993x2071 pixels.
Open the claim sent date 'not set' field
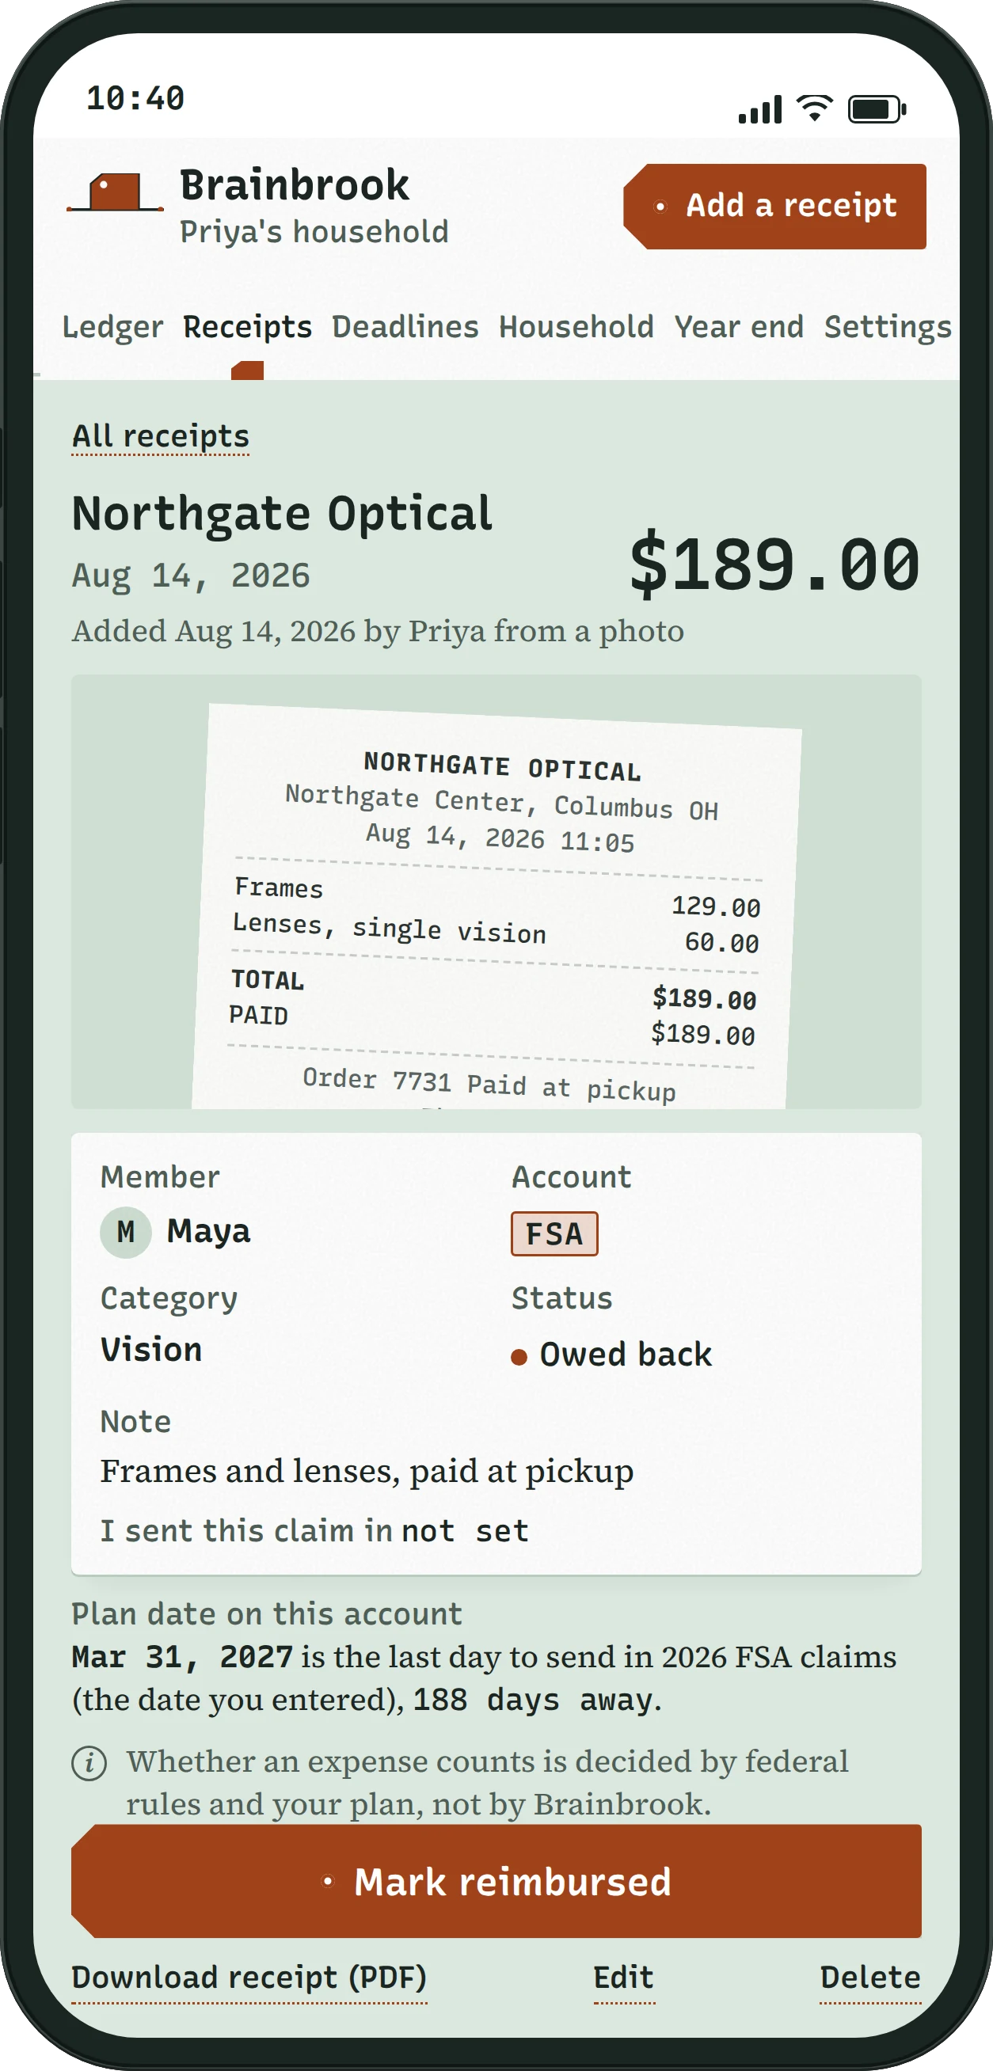pos(466,1531)
